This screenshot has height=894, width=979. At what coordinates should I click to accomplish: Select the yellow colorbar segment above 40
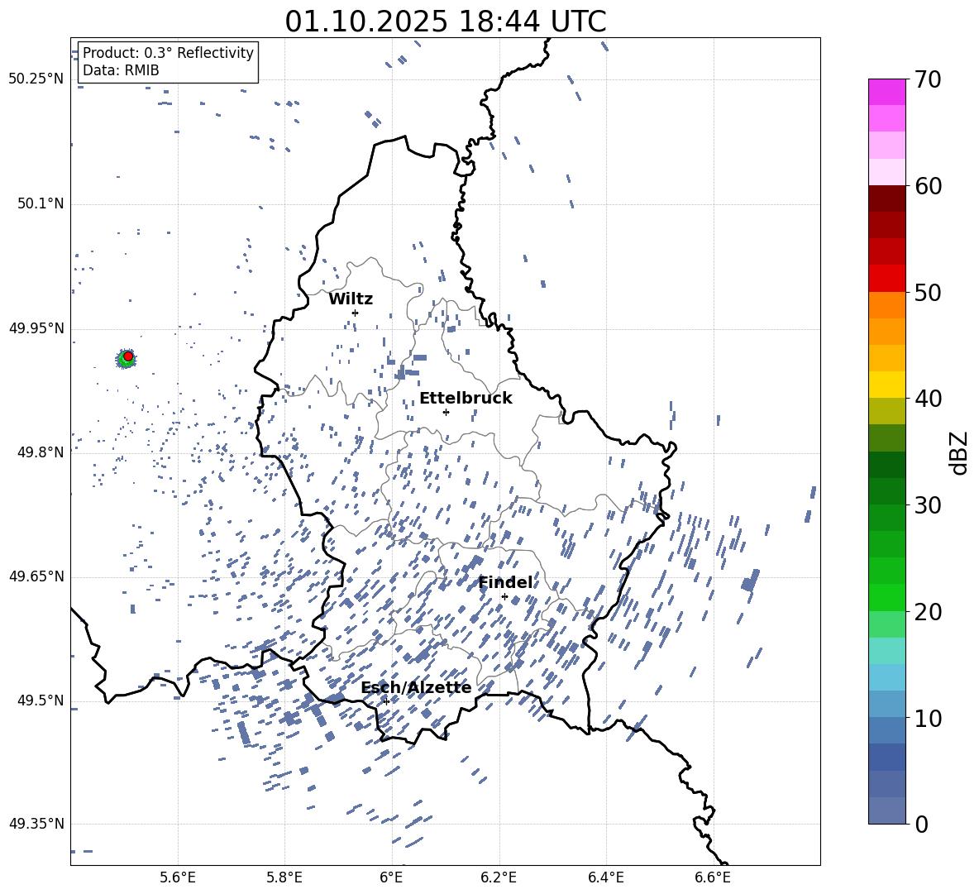click(x=887, y=385)
